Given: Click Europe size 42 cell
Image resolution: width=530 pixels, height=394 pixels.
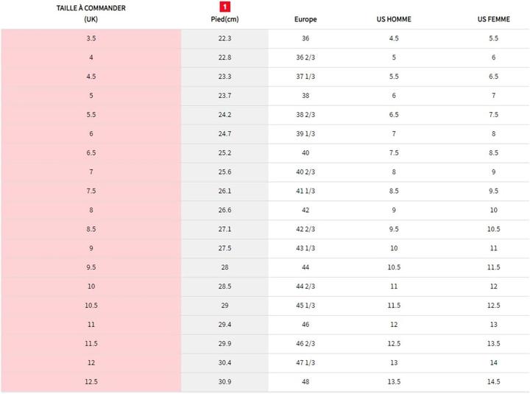Looking at the screenshot, I should (x=305, y=210).
